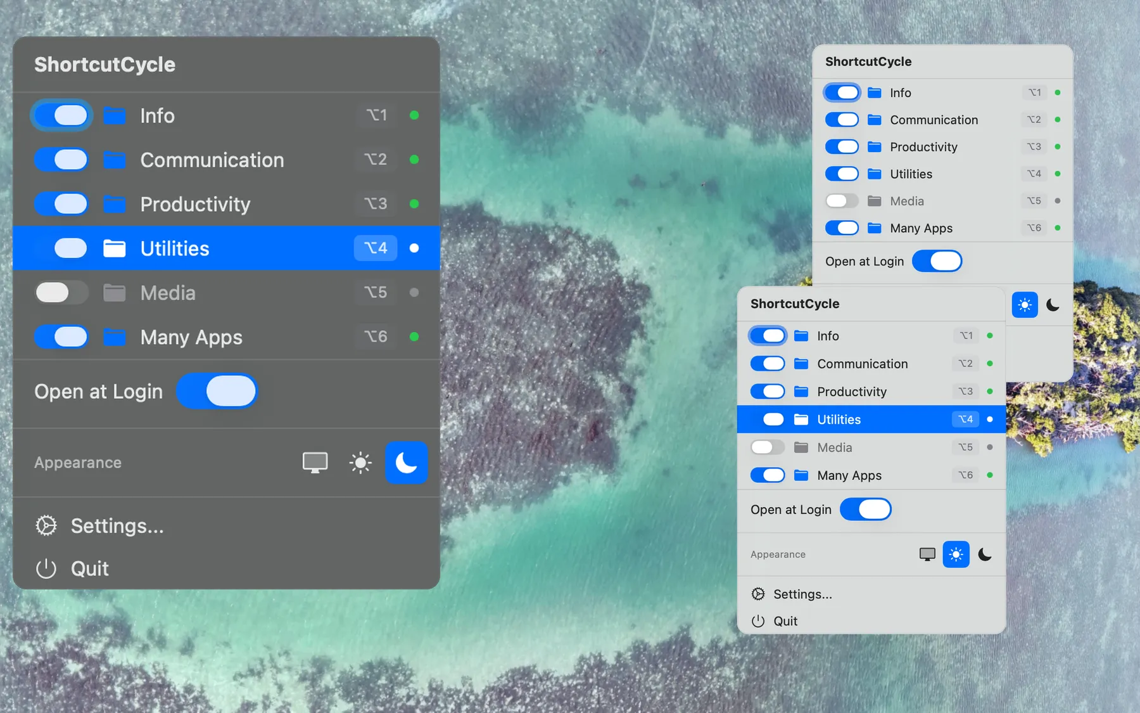
Task: Disable the Info toggle in the dark panel
Action: (x=61, y=115)
